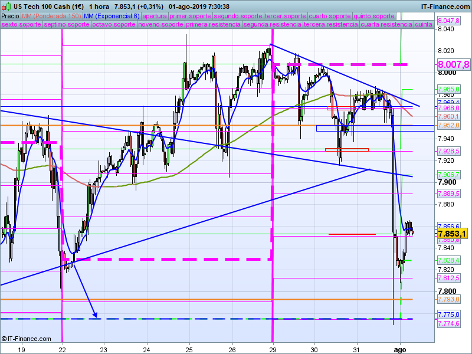
Task: Click the 7.774,6 magenta price tag
Action: (x=448, y=323)
